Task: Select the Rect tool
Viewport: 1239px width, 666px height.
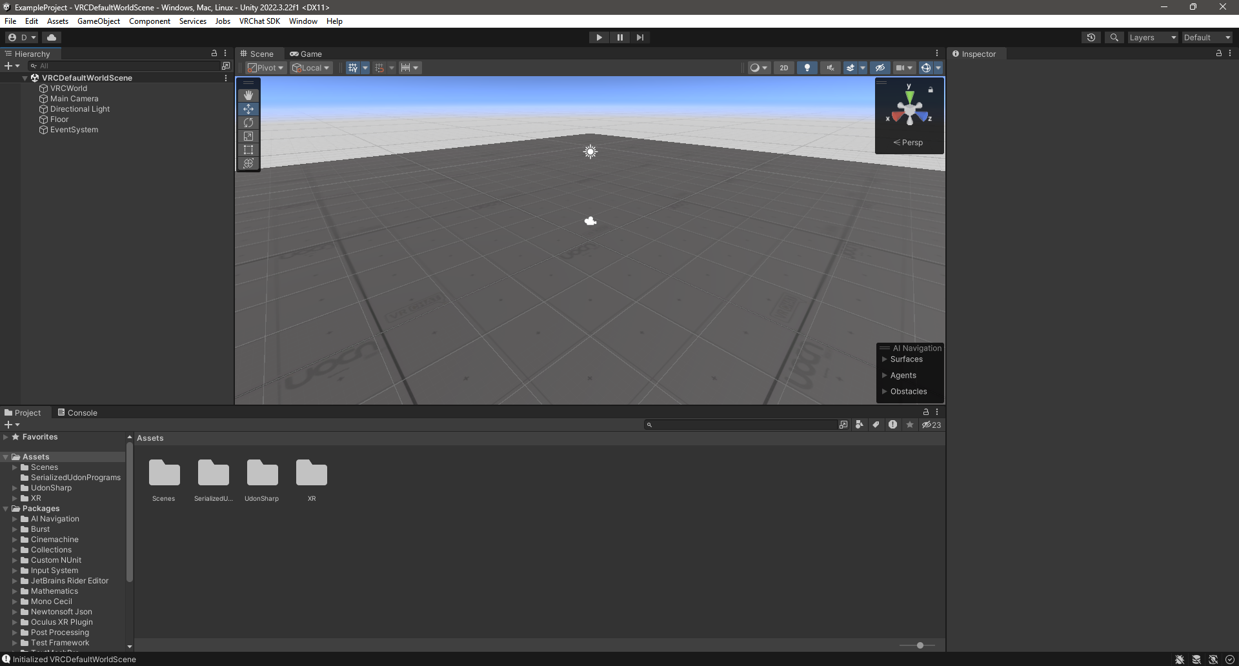Action: (x=248, y=150)
